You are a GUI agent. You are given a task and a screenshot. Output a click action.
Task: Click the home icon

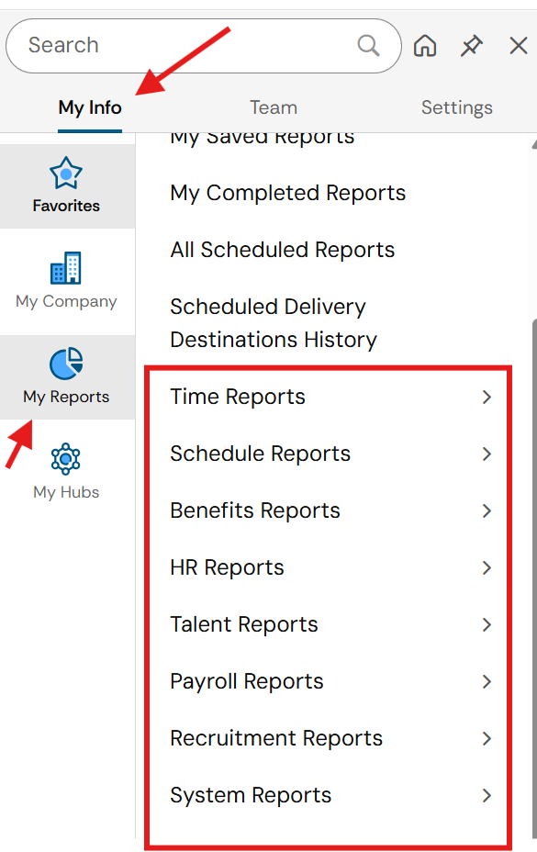[424, 45]
